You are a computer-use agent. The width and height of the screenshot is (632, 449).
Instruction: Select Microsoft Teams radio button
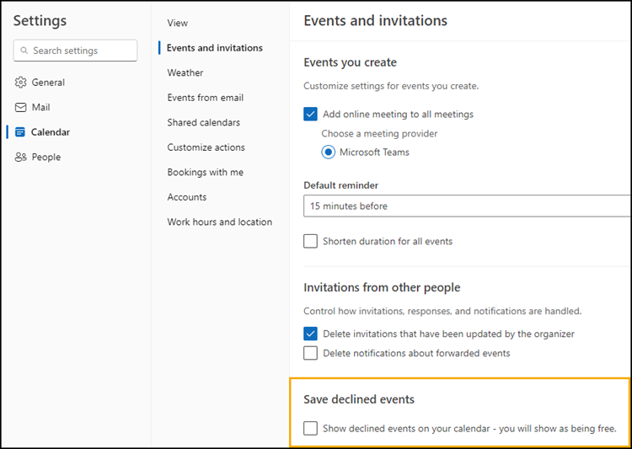[x=328, y=152]
